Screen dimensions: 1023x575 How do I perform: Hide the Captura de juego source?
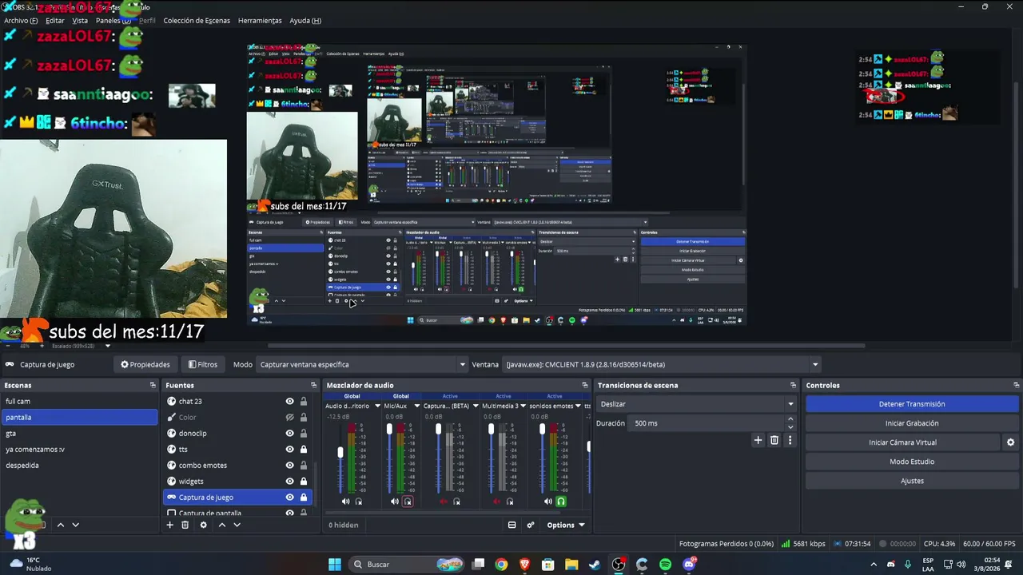click(289, 497)
